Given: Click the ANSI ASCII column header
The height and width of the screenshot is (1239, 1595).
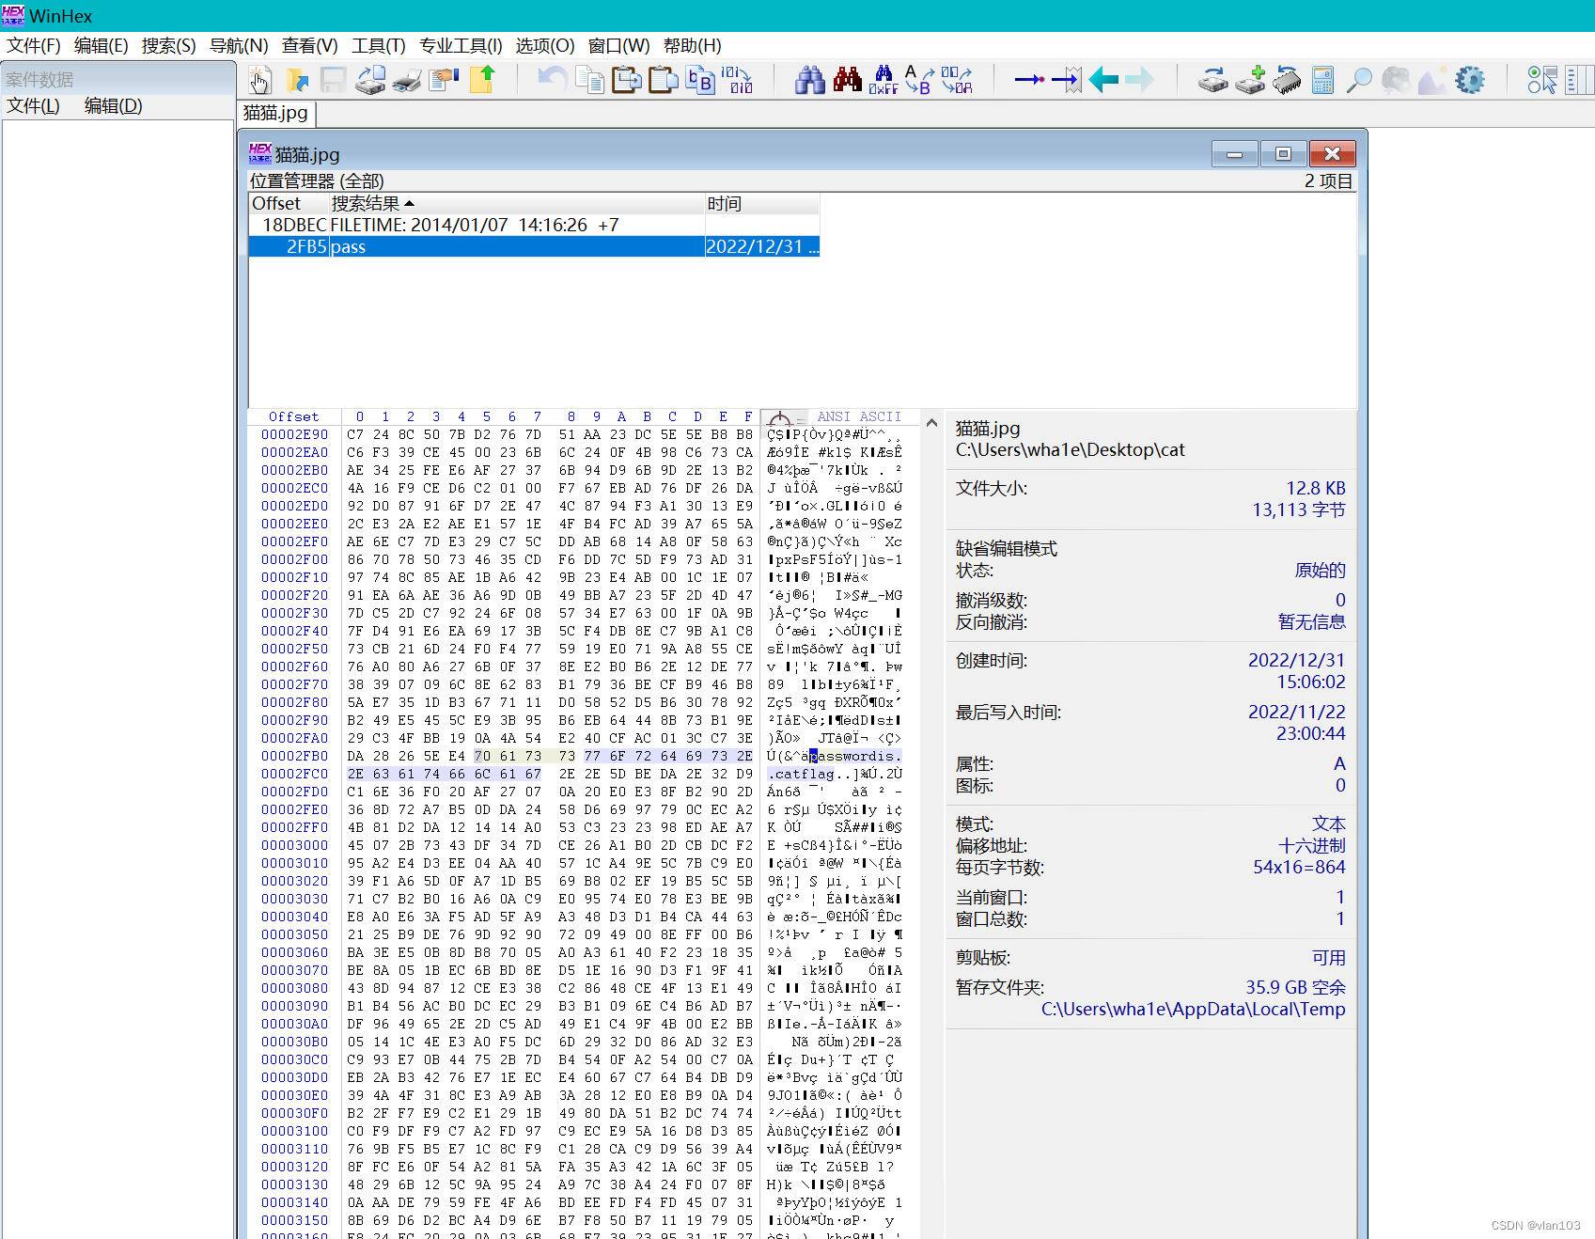Looking at the screenshot, I should point(859,416).
